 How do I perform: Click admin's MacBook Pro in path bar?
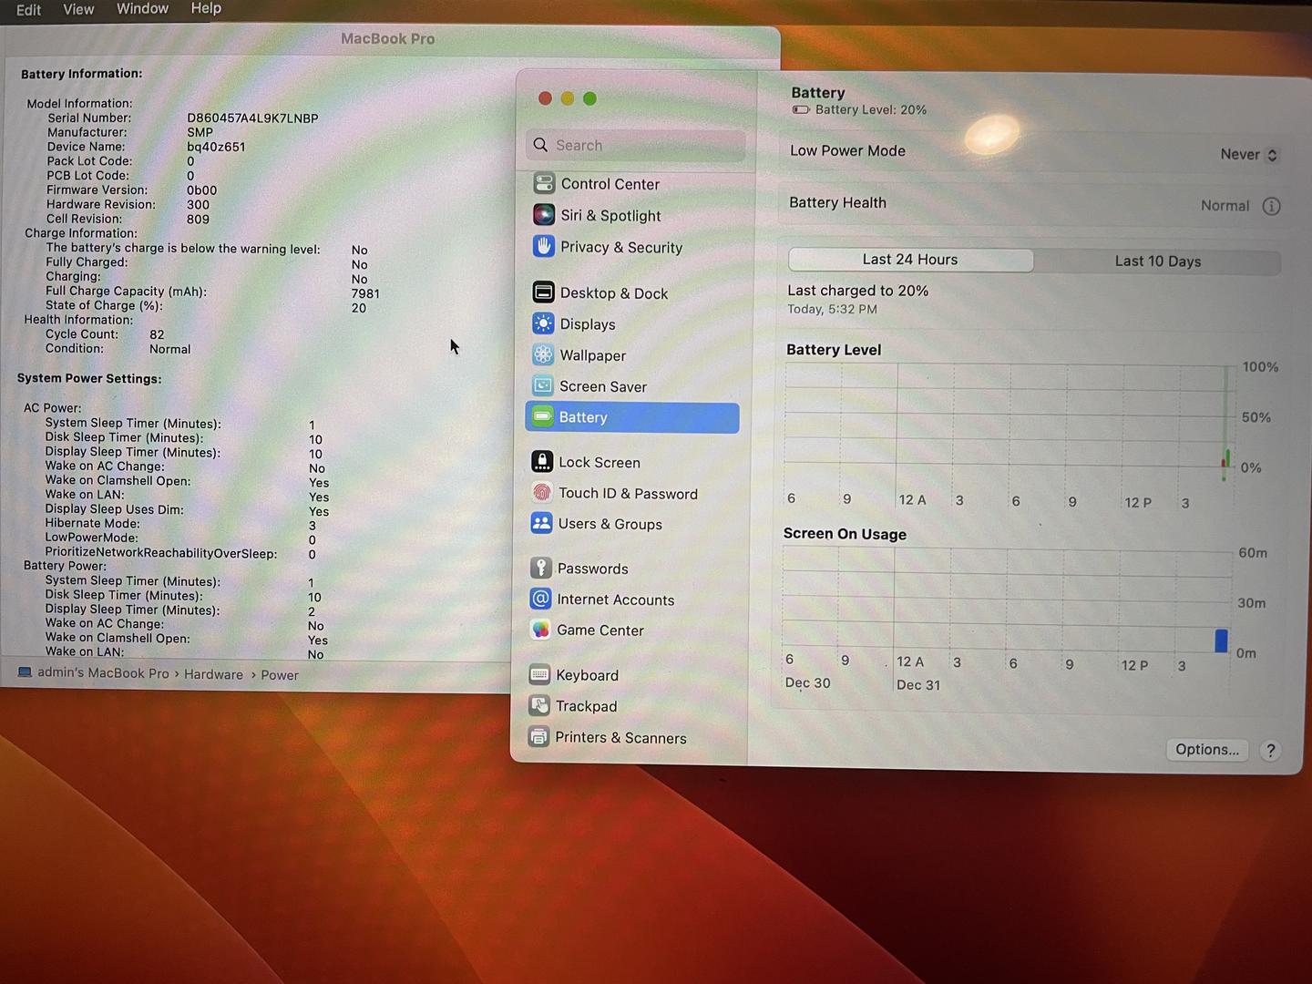(x=103, y=673)
